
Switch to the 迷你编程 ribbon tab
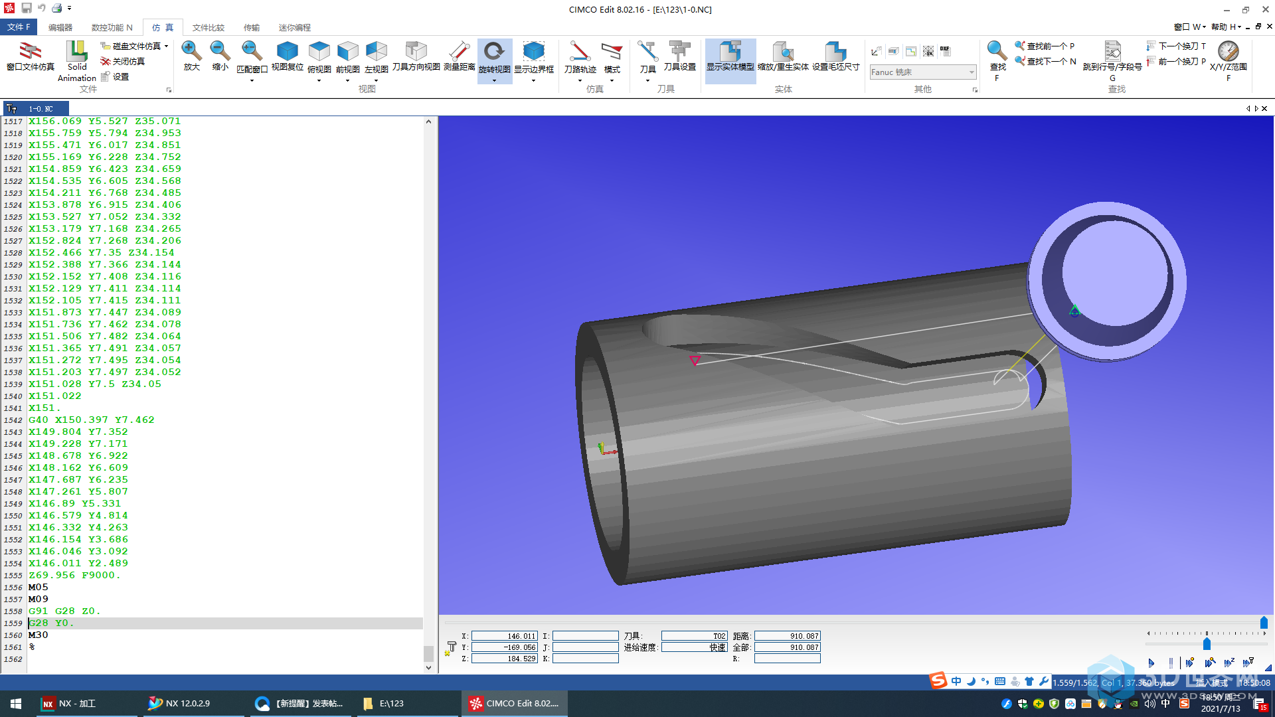[x=294, y=27]
